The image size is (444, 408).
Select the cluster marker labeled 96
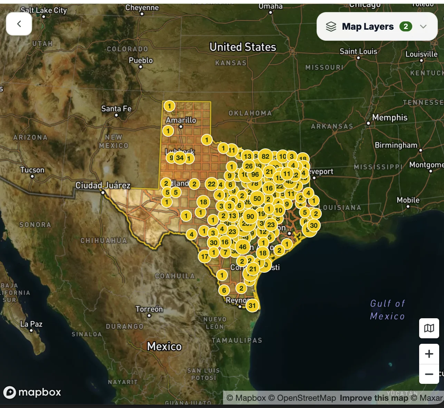[x=255, y=174]
